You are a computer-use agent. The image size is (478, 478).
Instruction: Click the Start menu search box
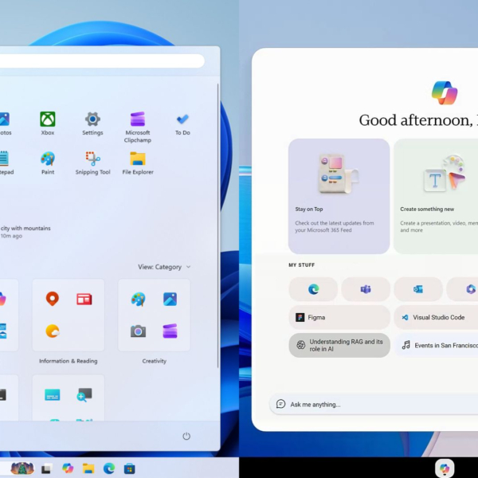pos(102,61)
